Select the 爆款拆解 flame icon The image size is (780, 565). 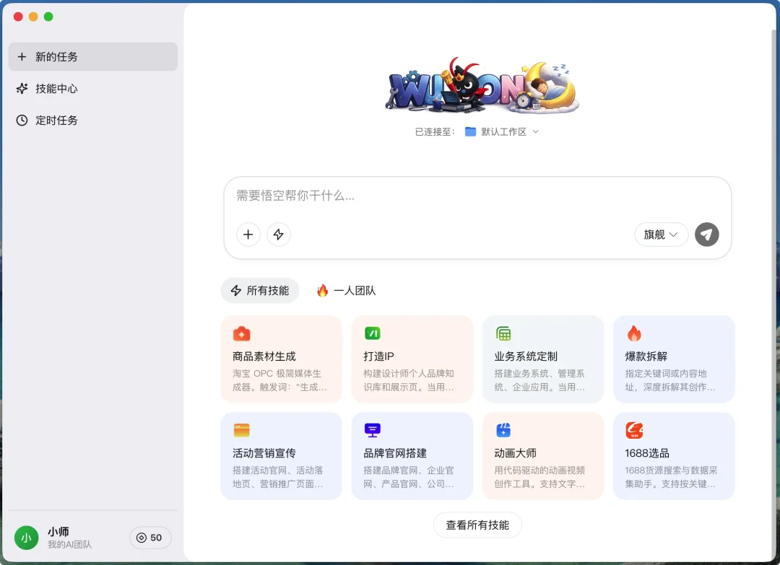633,333
